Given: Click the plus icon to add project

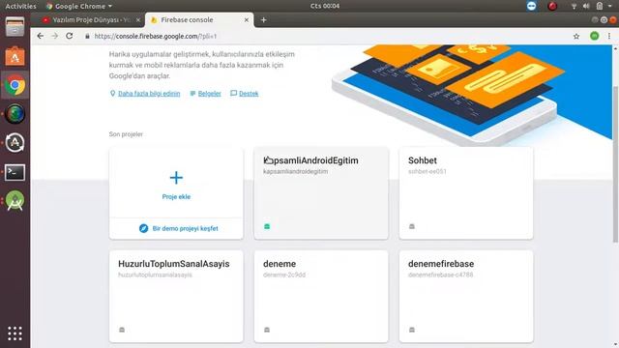Looking at the screenshot, I should pos(176,178).
